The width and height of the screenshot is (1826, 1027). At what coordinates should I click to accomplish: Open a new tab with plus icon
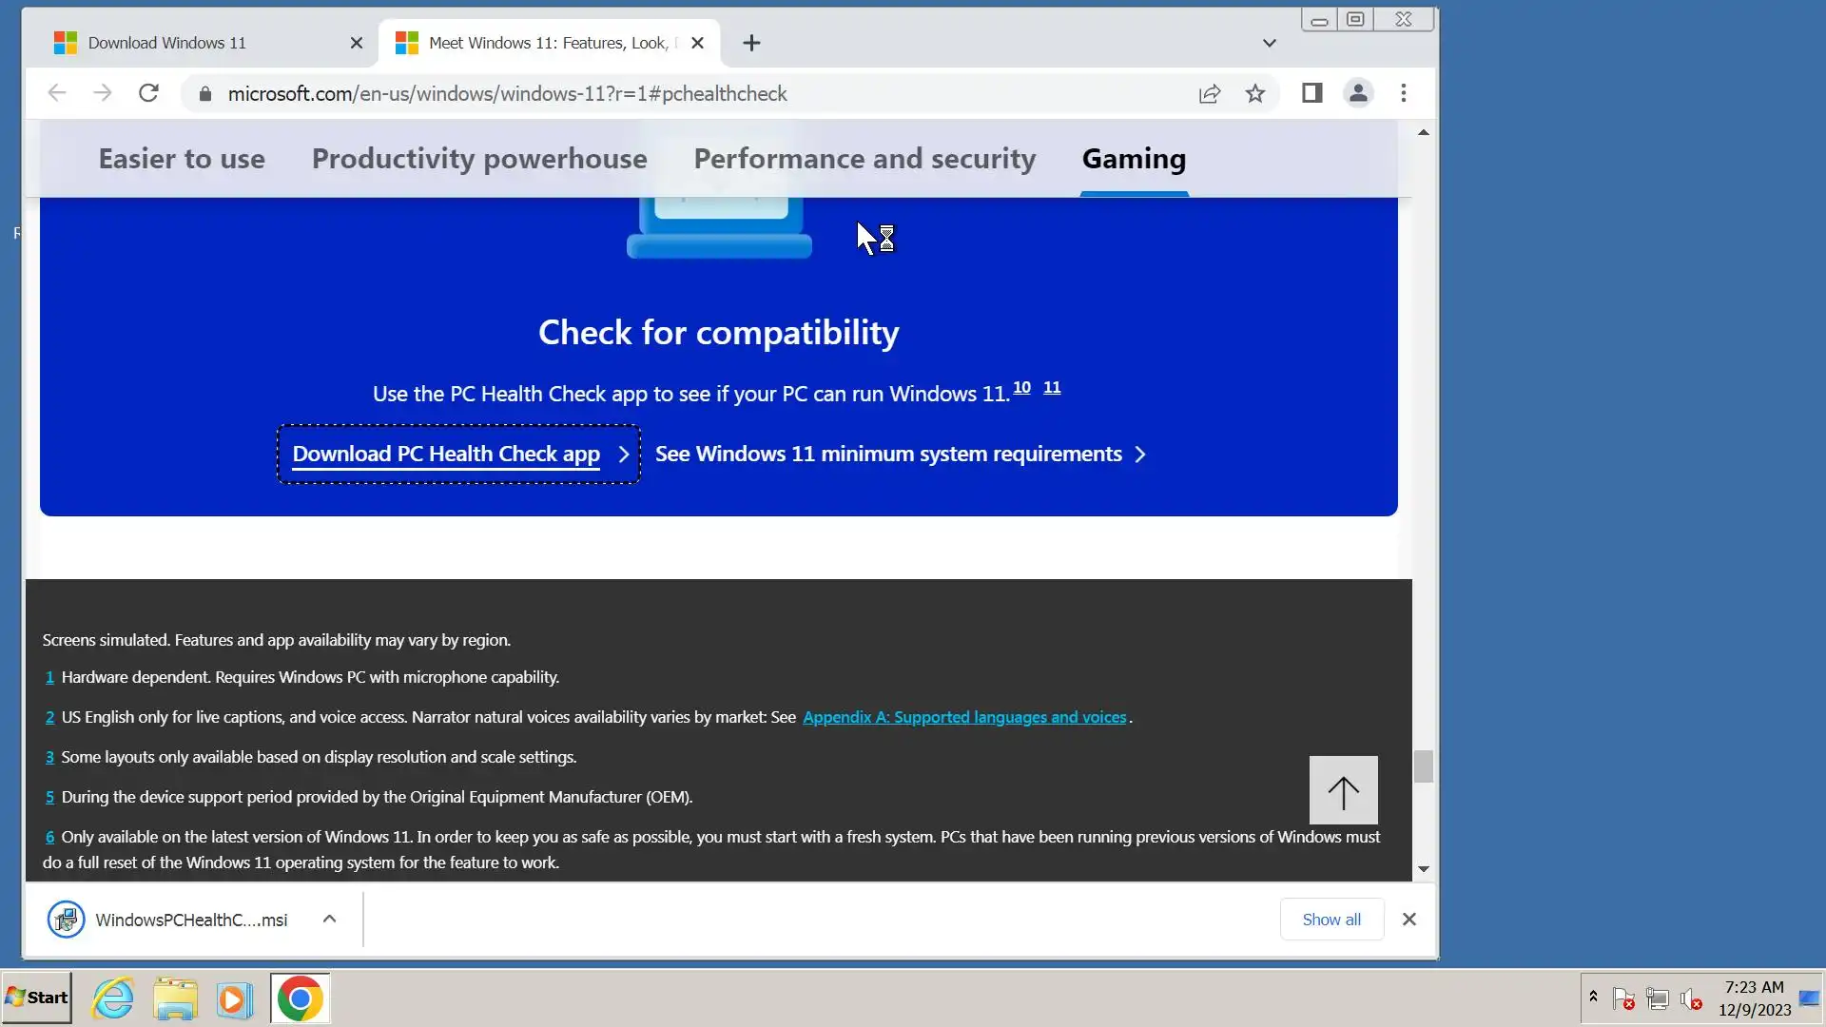[751, 43]
